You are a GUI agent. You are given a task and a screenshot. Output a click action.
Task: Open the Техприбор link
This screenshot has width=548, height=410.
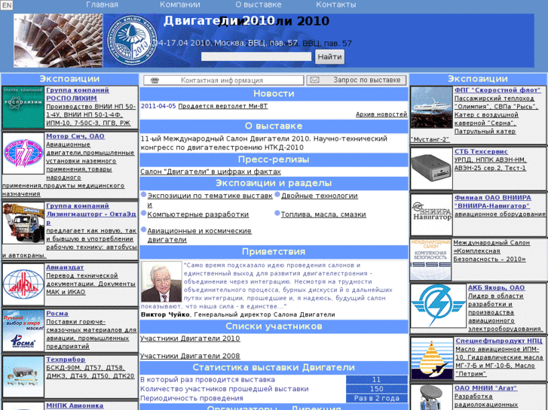[66, 360]
